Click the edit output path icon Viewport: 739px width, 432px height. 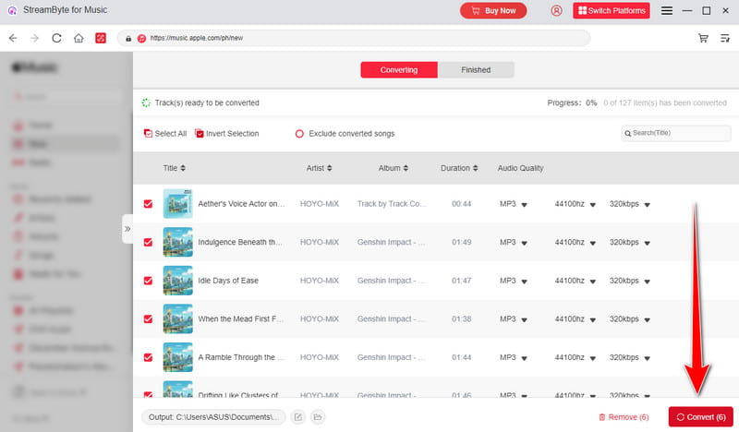298,417
